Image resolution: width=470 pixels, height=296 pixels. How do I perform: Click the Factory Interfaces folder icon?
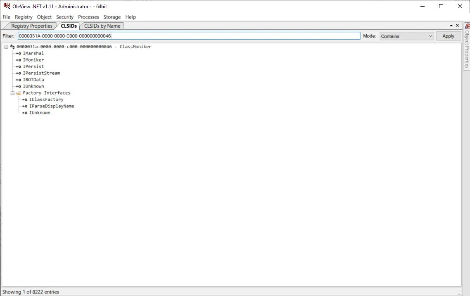19,93
